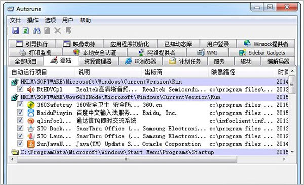Switch to the 网络提供者 tab
This screenshot has height=185, width=304.
click(x=157, y=52)
